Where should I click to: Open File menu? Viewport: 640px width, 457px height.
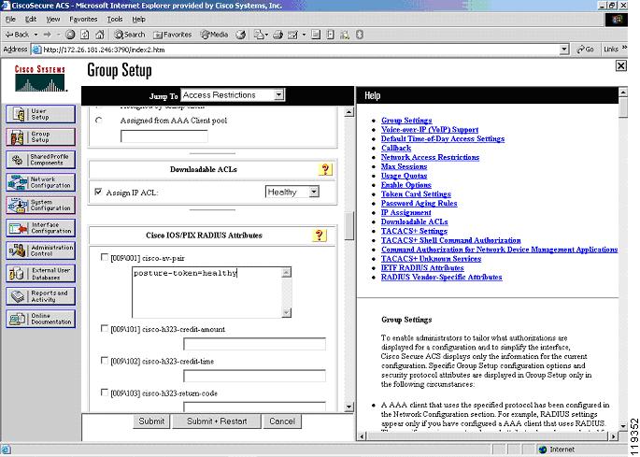coord(10,20)
